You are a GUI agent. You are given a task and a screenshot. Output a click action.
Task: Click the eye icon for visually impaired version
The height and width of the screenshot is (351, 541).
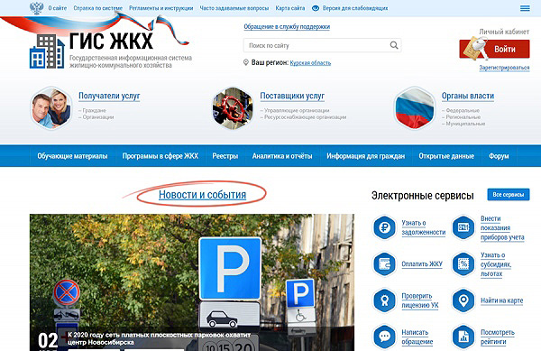[x=316, y=8]
